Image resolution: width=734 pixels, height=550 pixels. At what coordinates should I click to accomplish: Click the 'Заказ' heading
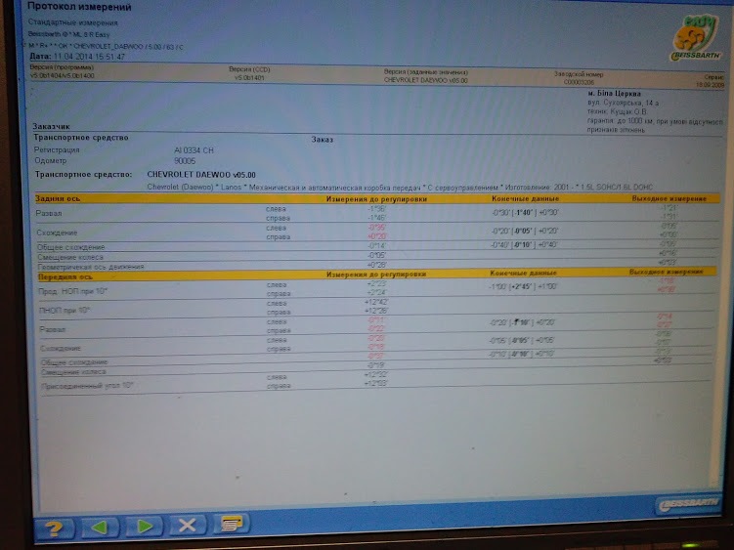pos(323,140)
